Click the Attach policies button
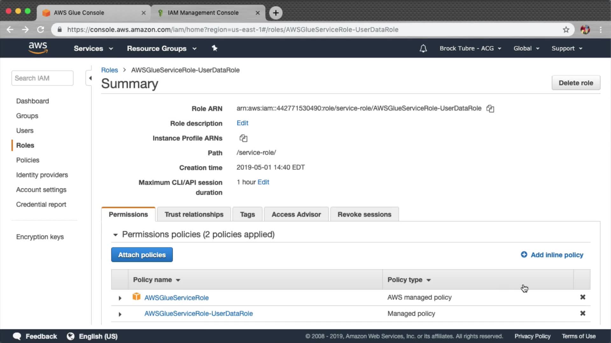The image size is (611, 343). [x=142, y=255]
